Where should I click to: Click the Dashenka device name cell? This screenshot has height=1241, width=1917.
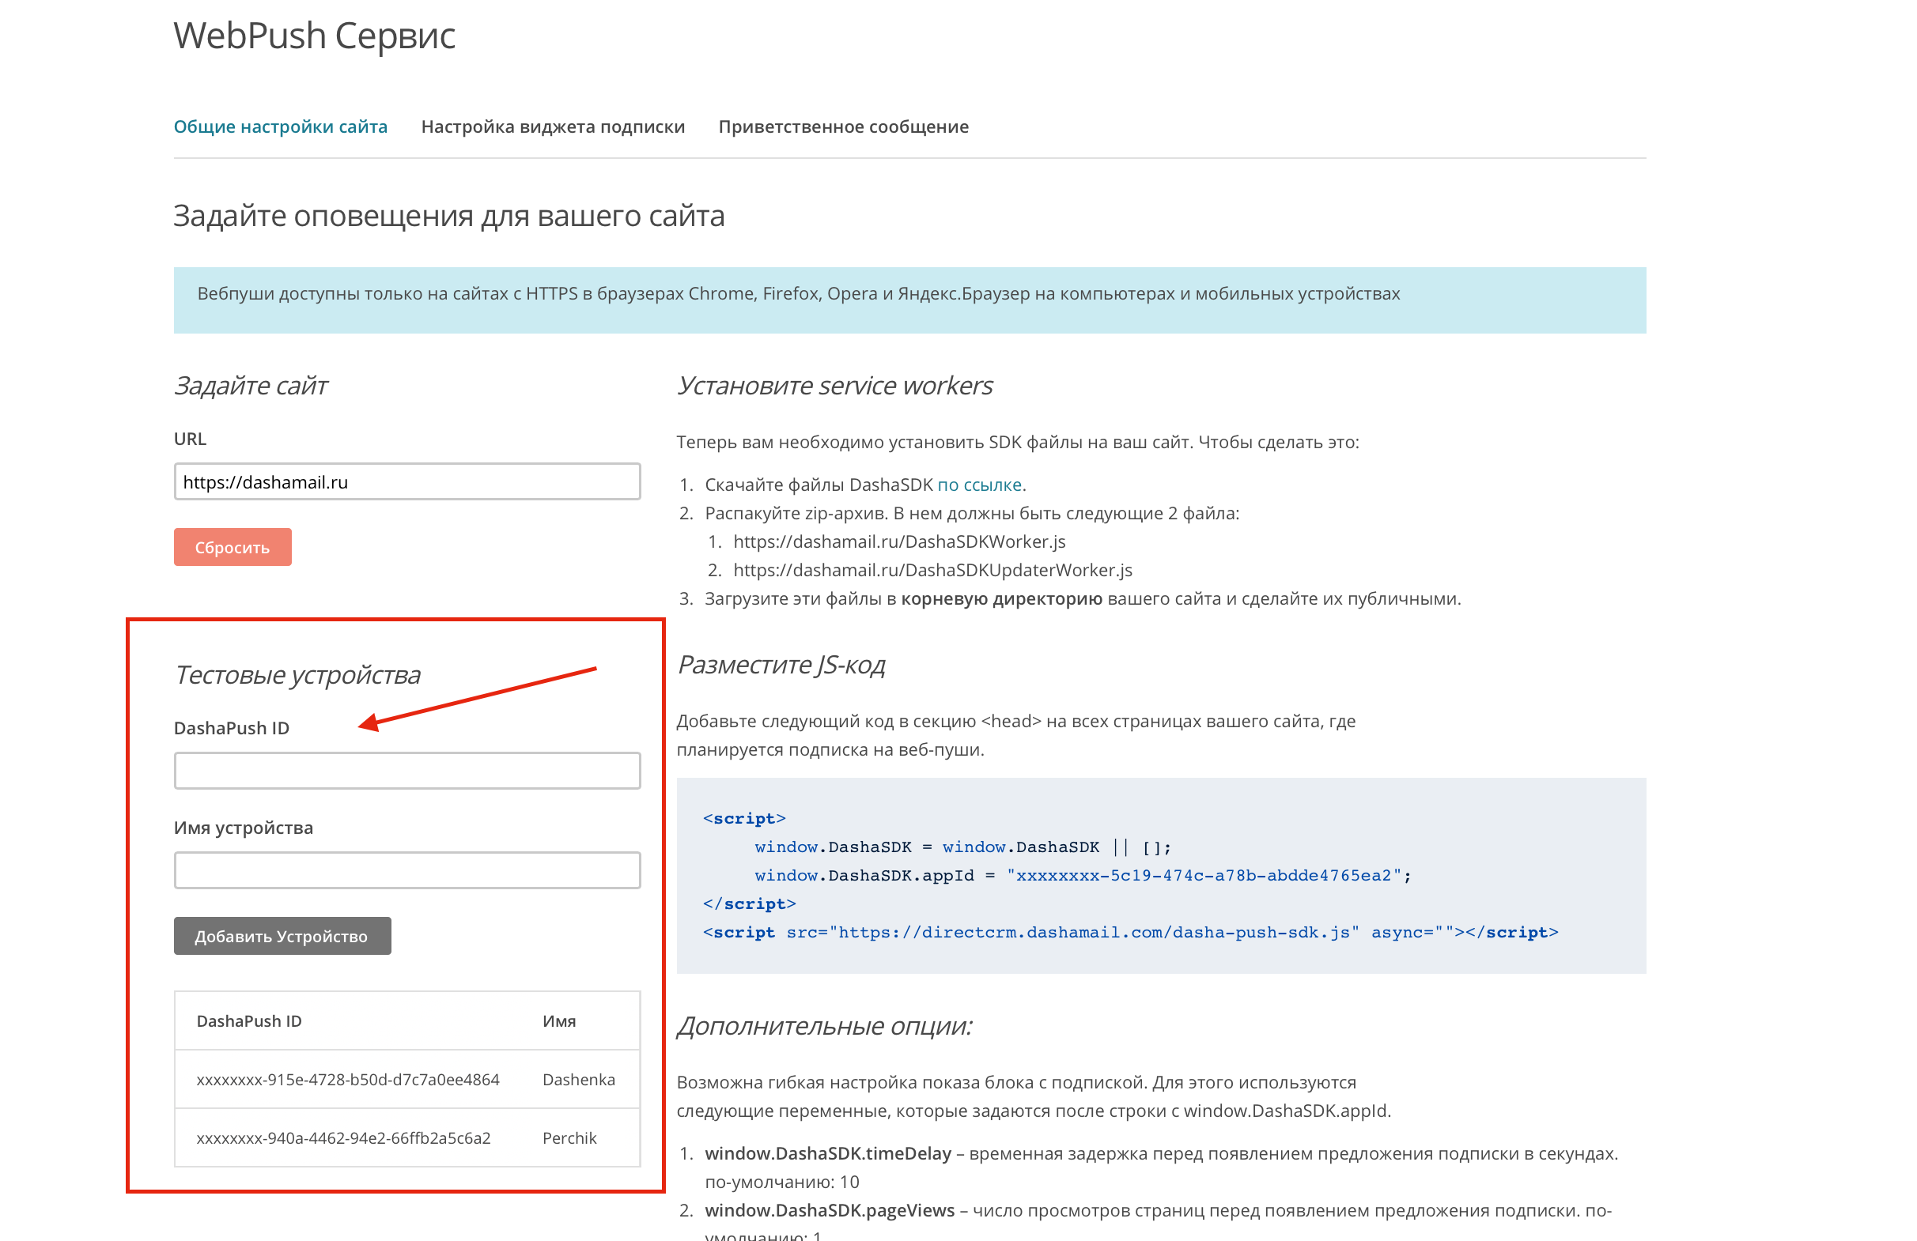[x=578, y=1079]
